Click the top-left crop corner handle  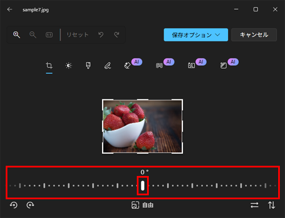pyautogui.click(x=103, y=100)
